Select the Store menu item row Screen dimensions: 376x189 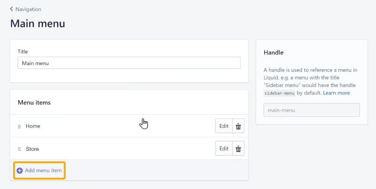tap(129, 149)
